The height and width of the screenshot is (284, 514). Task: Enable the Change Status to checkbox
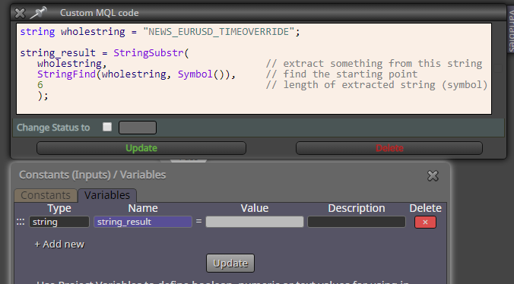[x=107, y=127]
